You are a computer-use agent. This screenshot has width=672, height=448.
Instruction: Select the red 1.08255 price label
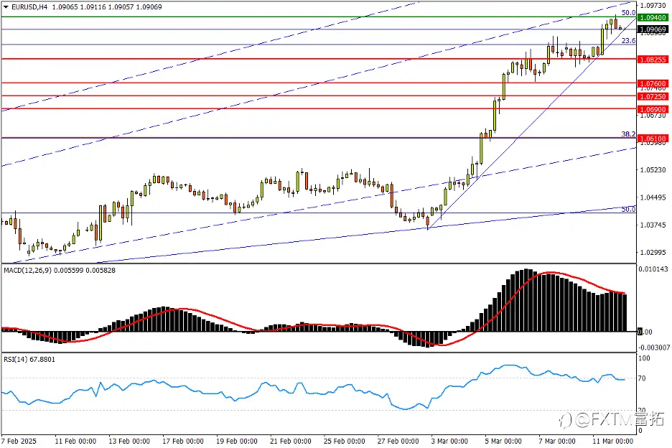[x=653, y=60]
